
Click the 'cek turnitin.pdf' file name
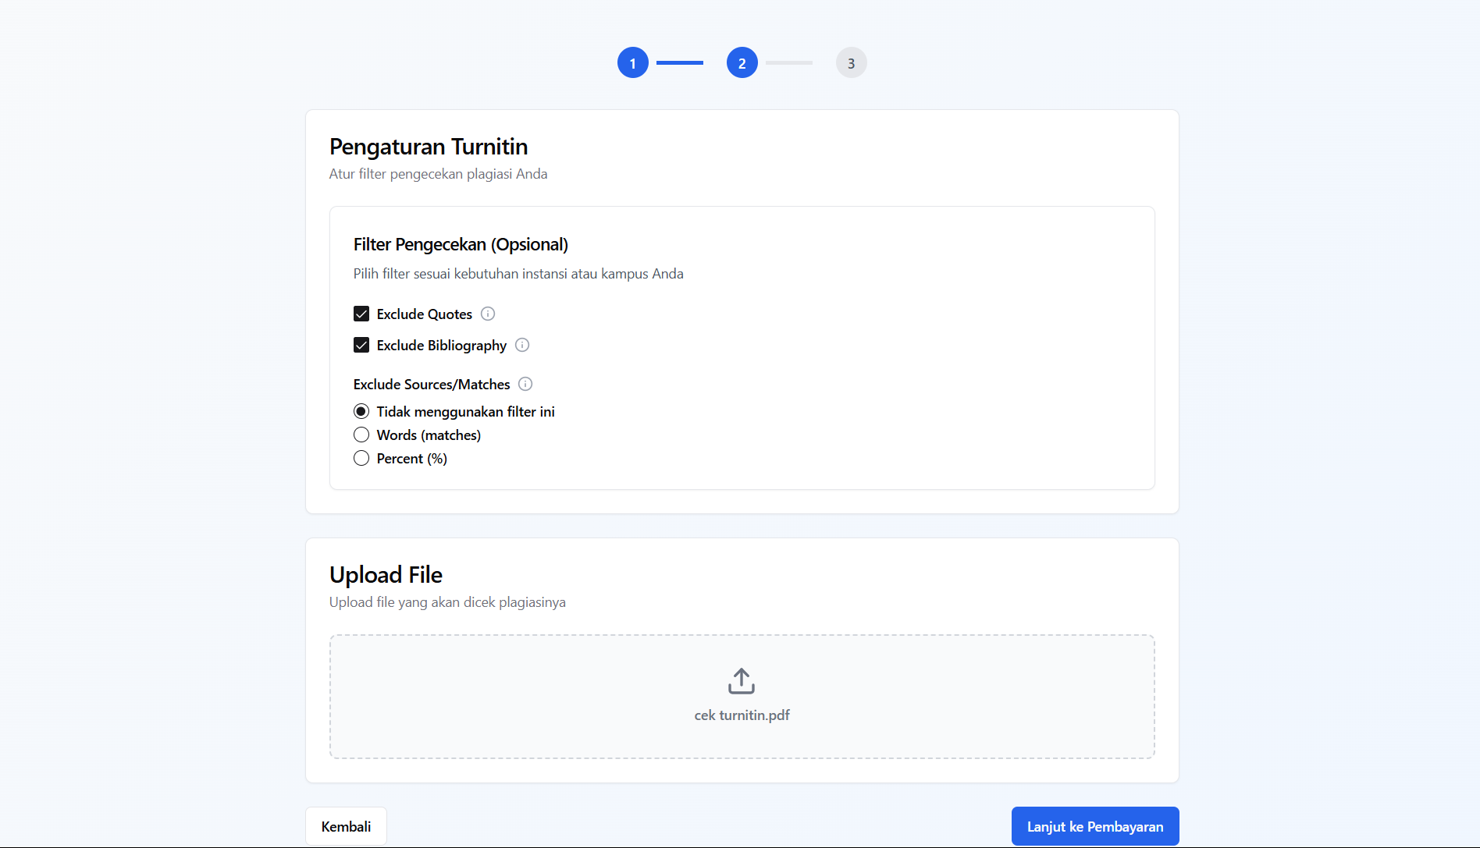click(742, 715)
